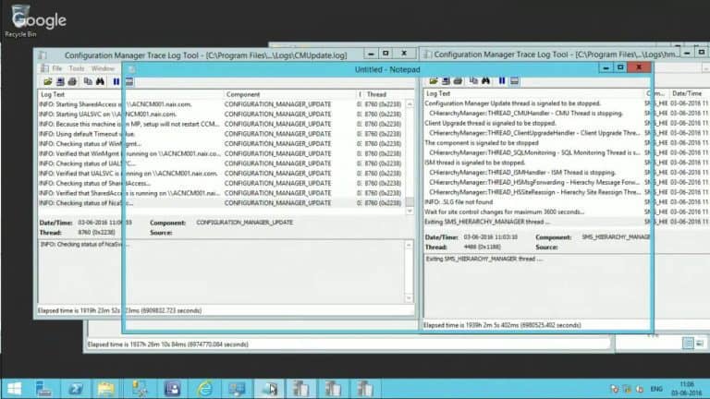Open Internet Explorer from taskbar
Viewport: 710px width, 399px height.
click(204, 389)
